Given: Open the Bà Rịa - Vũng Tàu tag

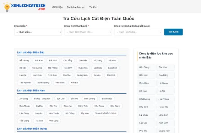Looking at the screenshot, I should point(42,98).
